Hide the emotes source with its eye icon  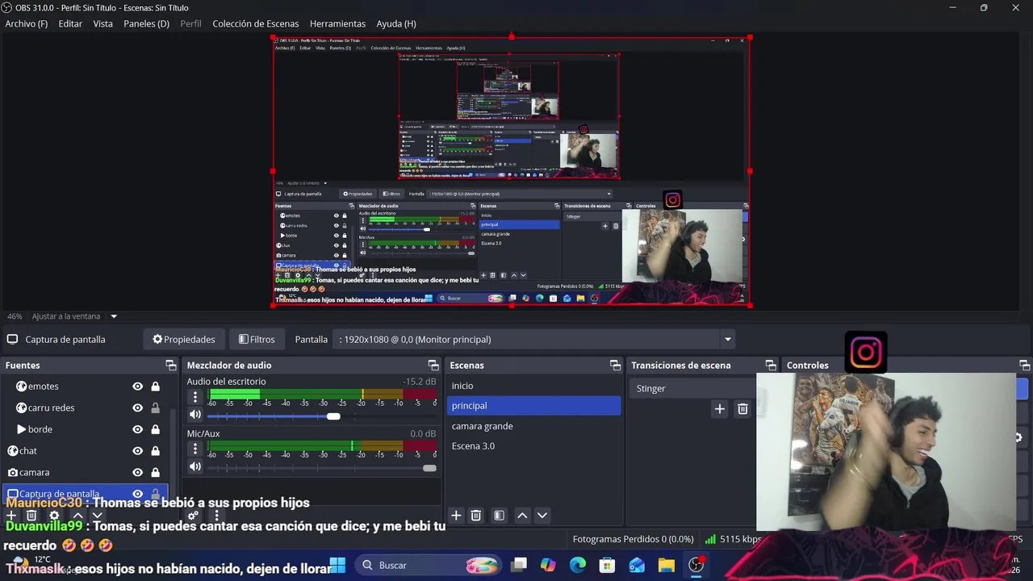pyautogui.click(x=138, y=387)
